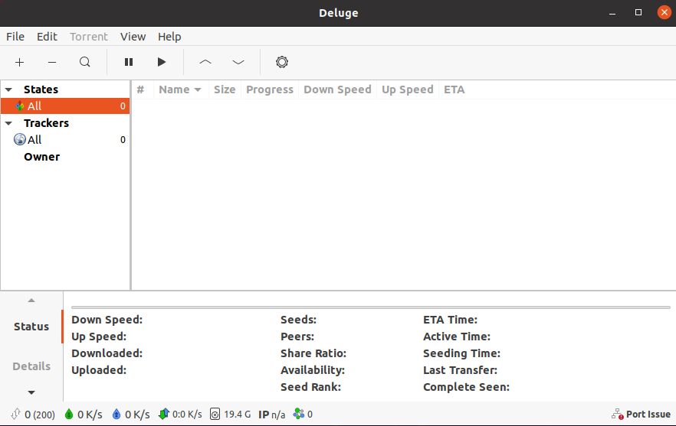
Task: Resume torrents with the play icon
Action: pyautogui.click(x=162, y=63)
